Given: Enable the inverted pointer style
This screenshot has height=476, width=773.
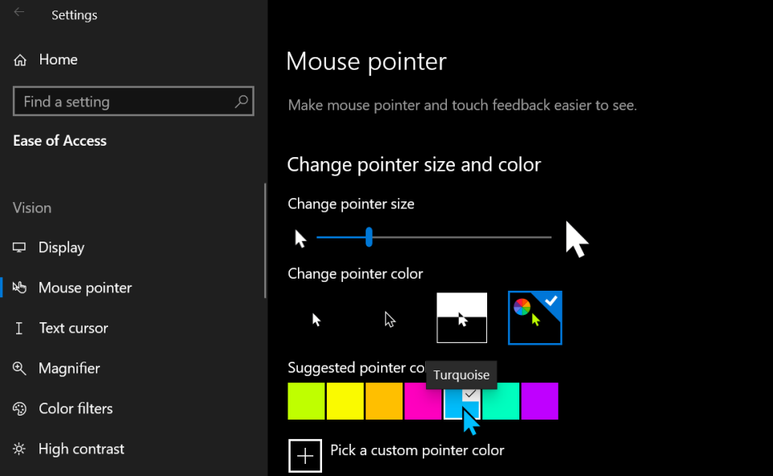Looking at the screenshot, I should pyautogui.click(x=461, y=317).
